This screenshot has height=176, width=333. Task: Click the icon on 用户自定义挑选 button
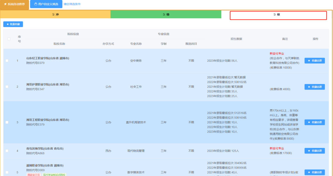(36, 4)
